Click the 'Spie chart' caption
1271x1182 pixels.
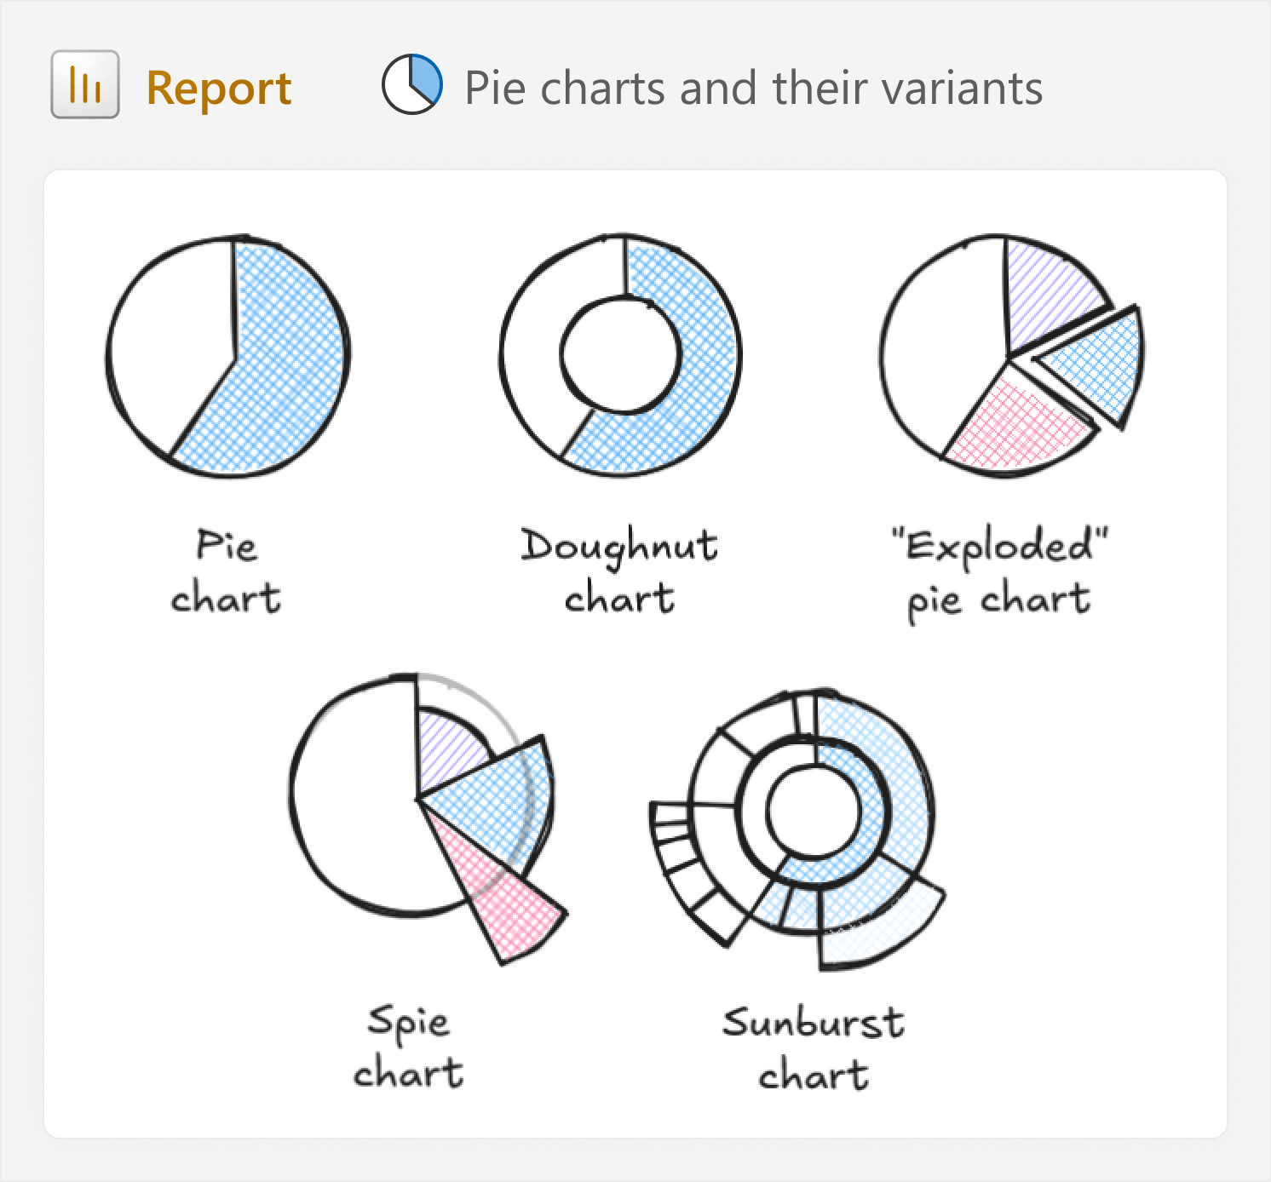409,1047
